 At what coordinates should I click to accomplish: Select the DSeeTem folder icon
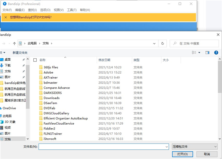(x=41, y=103)
